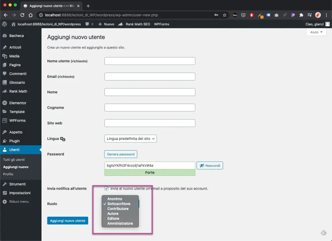Image resolution: width=332 pixels, height=241 pixels.
Task: Open the Profilo submenu item
Action: coord(8,174)
